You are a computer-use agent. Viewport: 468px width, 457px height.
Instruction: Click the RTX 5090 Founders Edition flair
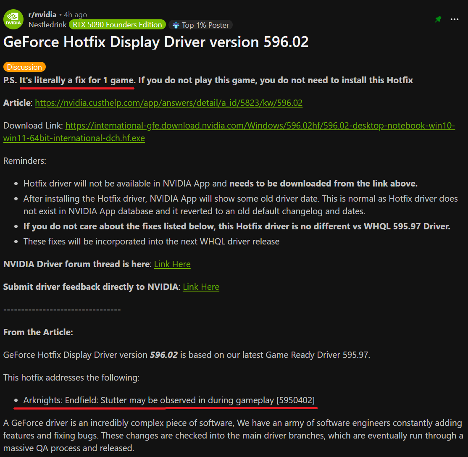point(117,25)
